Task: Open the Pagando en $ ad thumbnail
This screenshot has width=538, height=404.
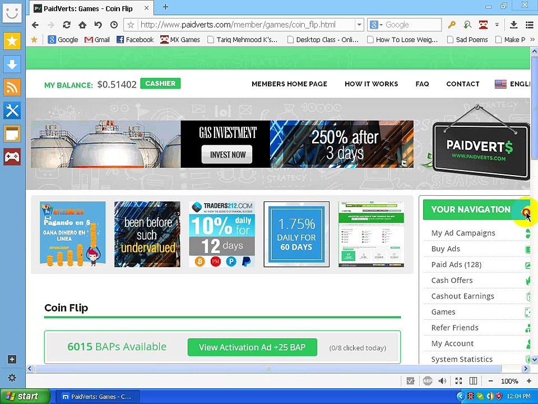Action: pyautogui.click(x=73, y=235)
